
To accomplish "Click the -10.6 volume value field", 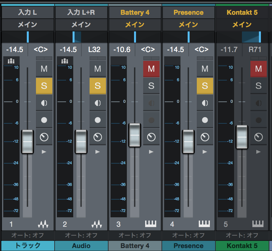I will pyautogui.click(x=122, y=50).
